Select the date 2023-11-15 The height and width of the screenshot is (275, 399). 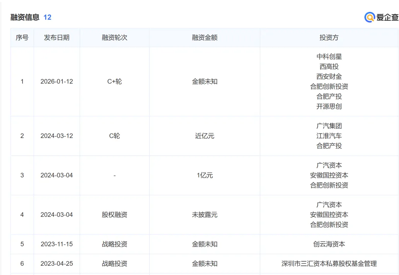(57, 244)
